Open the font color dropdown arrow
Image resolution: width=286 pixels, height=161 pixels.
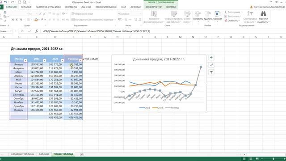pyautogui.click(x=45, y=20)
